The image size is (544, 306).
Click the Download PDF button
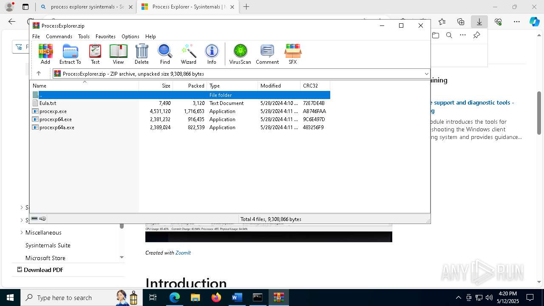point(40,270)
